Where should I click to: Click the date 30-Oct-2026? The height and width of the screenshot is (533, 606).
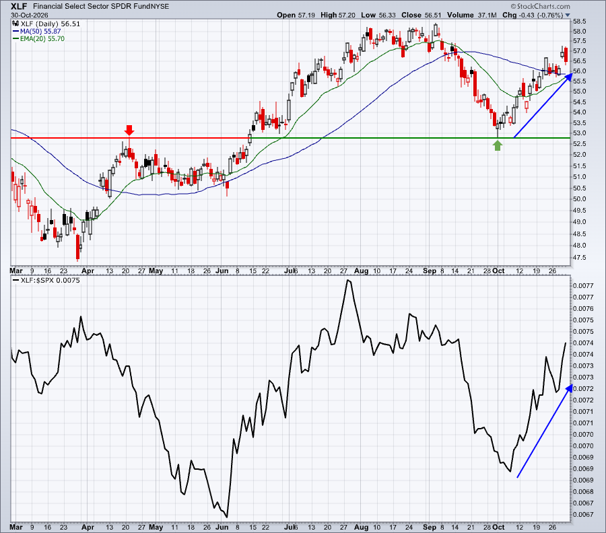(x=30, y=15)
